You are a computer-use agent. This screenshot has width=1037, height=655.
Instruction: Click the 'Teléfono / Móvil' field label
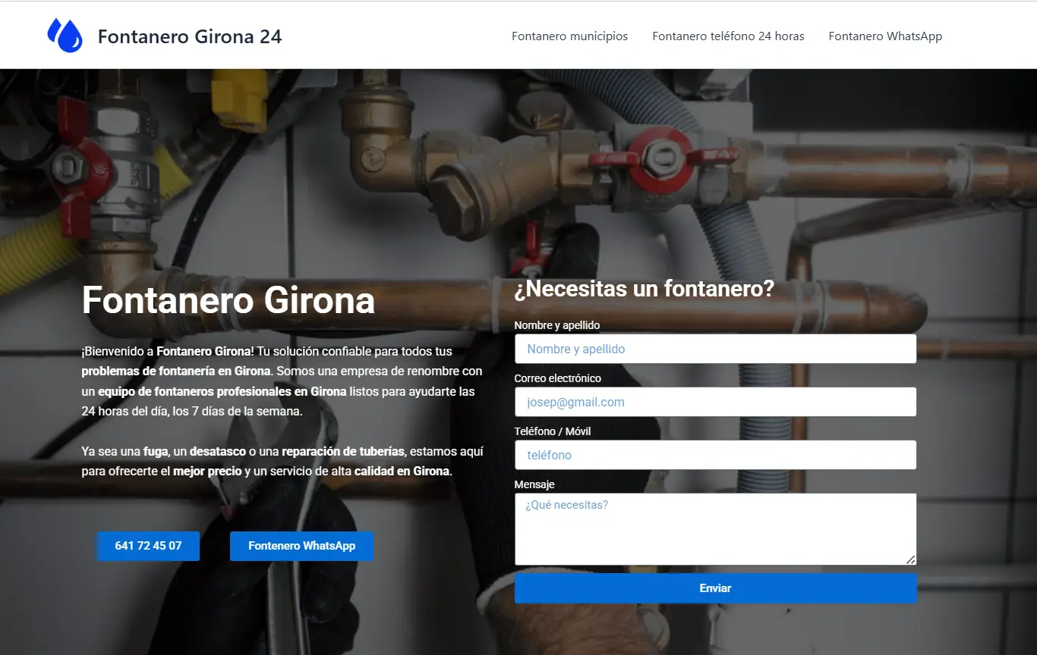pyautogui.click(x=552, y=431)
